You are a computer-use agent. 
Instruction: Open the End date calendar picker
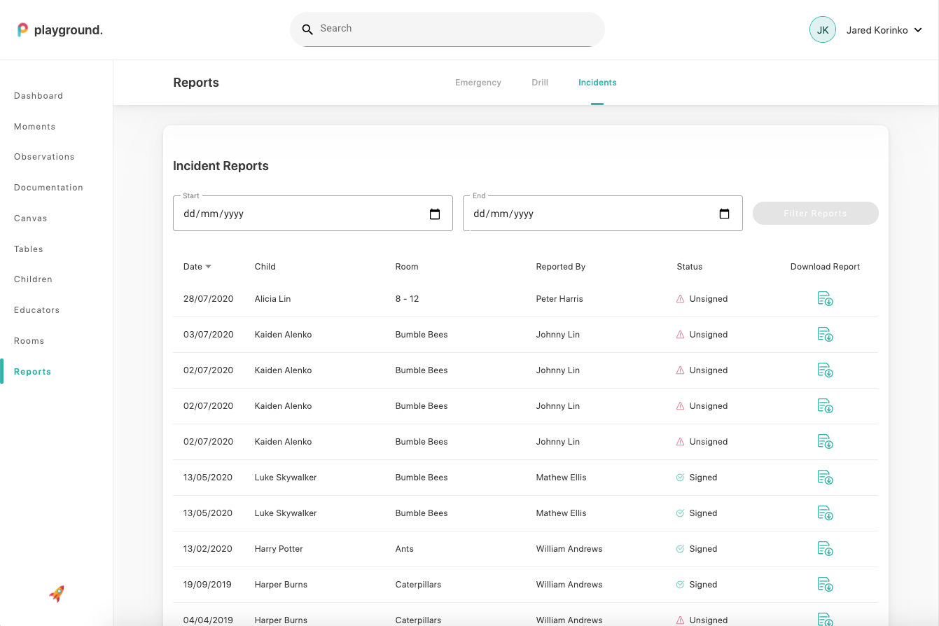click(725, 214)
